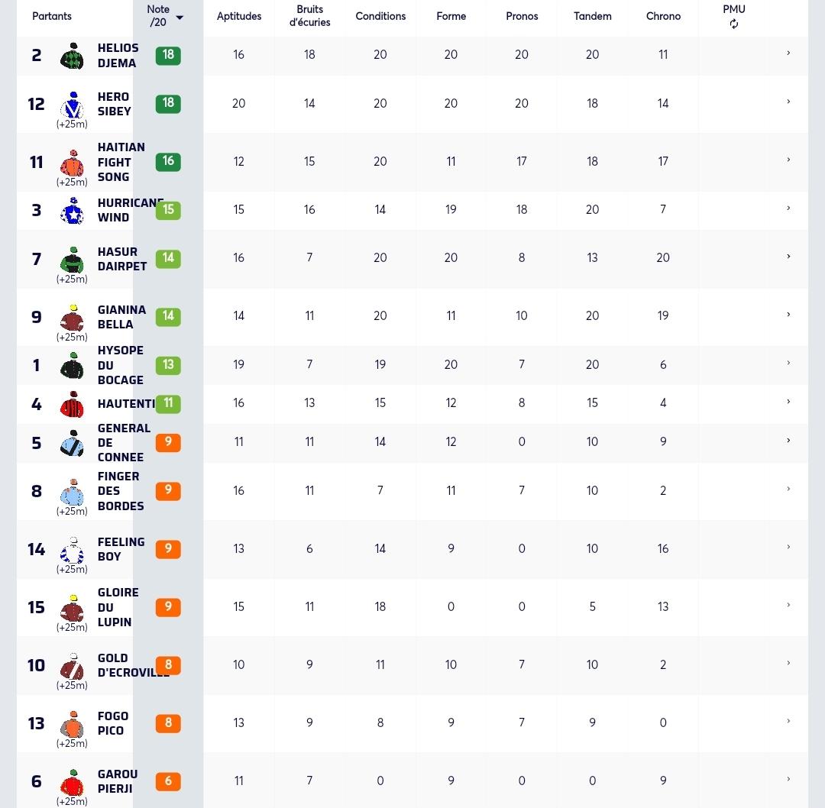Image resolution: width=825 pixels, height=808 pixels.
Task: Click Hero Sibey's blue and white silk
Action: [x=73, y=105]
